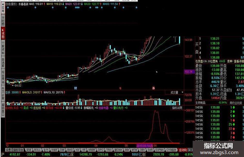Click the 财 marker under the K-line chart

[x=75, y=88]
